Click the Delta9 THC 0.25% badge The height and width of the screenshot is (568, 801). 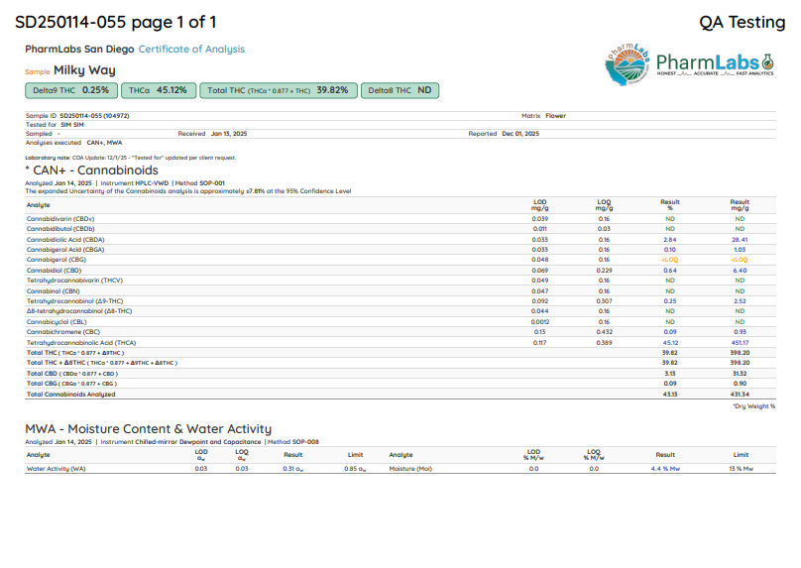click(69, 90)
